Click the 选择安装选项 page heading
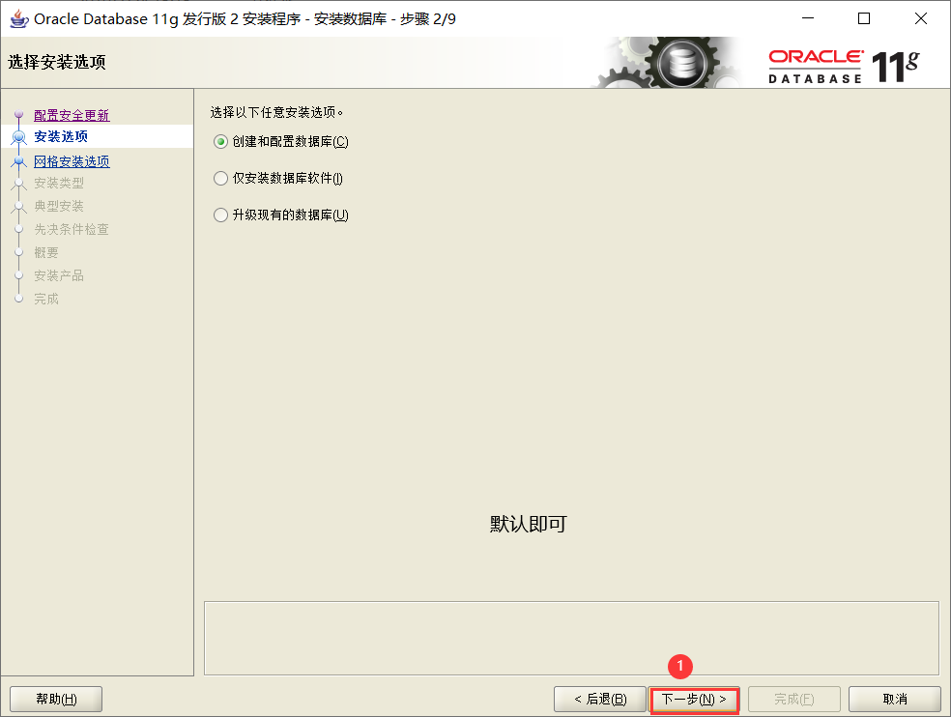 point(57,62)
